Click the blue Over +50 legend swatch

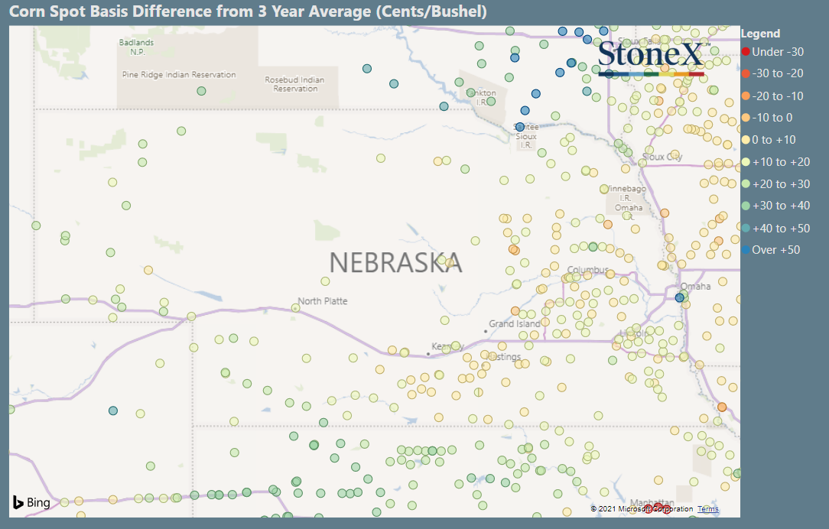(746, 250)
